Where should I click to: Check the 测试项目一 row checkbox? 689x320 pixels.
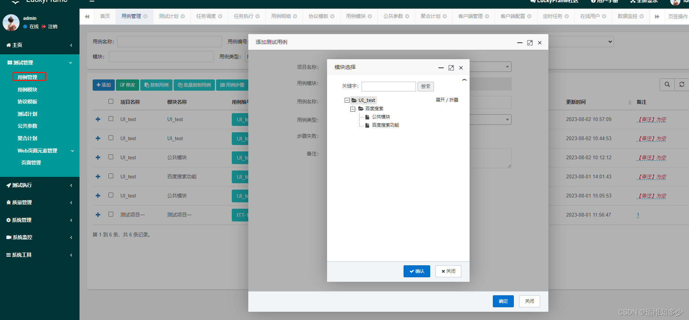coord(111,214)
